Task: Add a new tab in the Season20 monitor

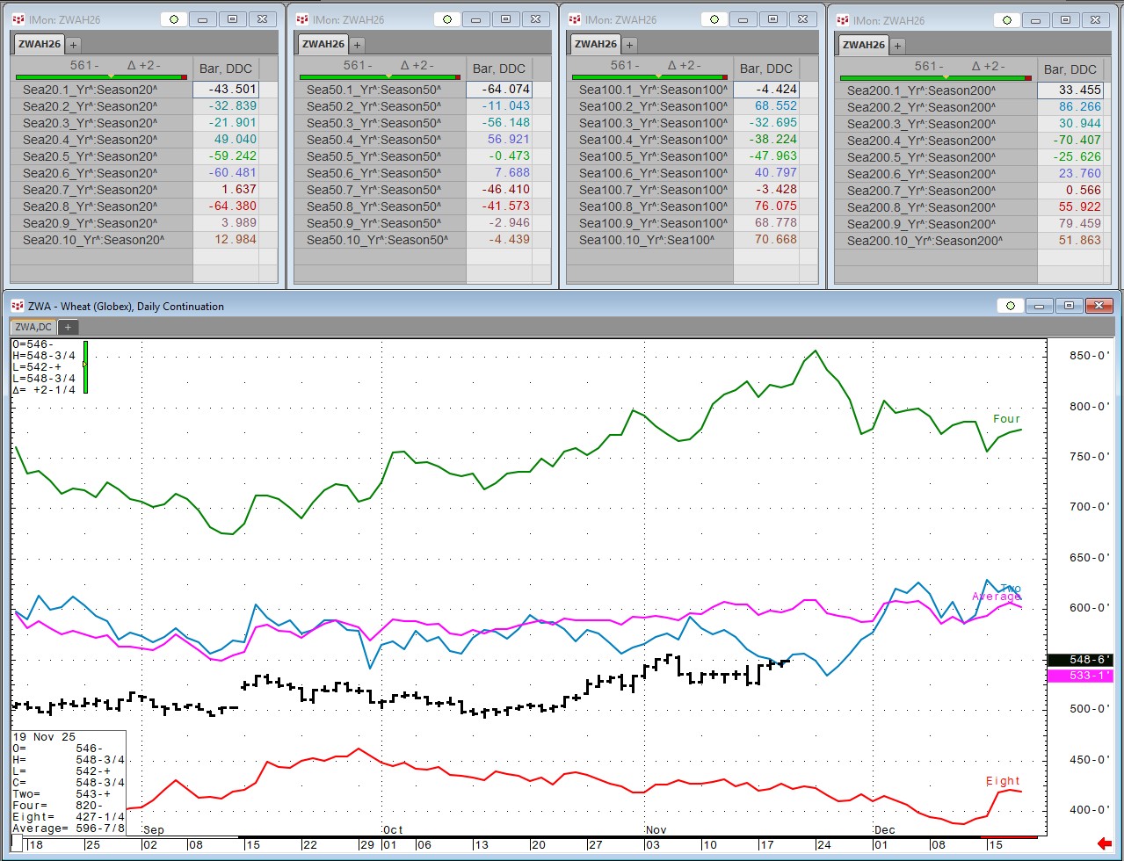Action: 73,44
